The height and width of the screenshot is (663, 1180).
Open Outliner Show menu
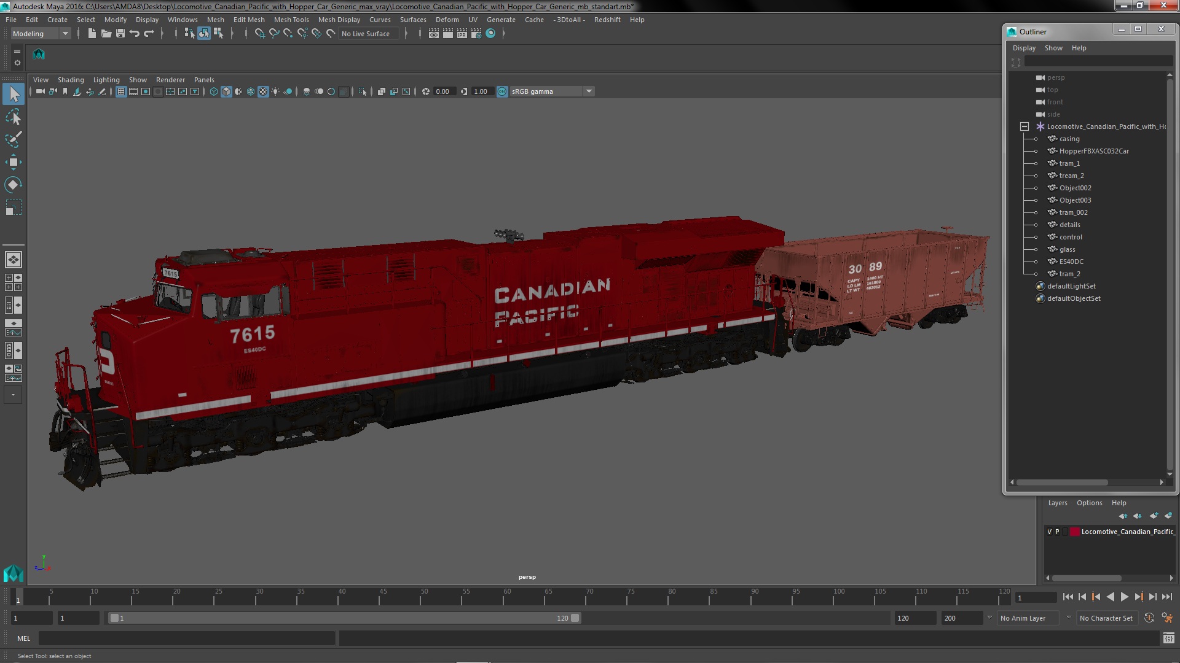pos(1053,48)
